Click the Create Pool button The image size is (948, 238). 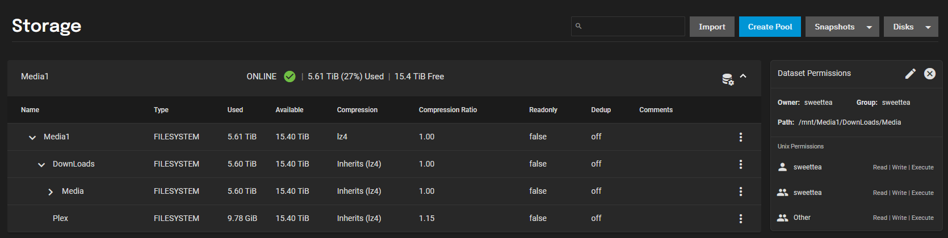(x=770, y=27)
